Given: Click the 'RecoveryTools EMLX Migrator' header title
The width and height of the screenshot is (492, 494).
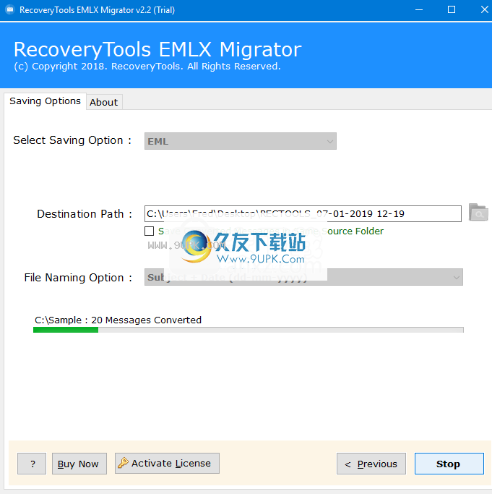Looking at the screenshot, I should pos(157,49).
